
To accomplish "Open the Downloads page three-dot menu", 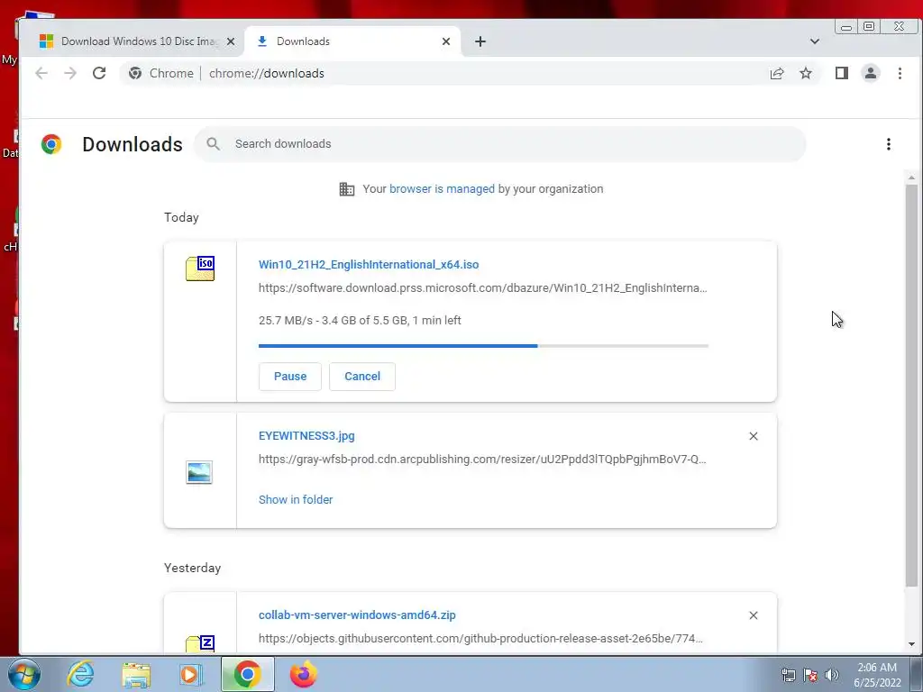I will [888, 144].
